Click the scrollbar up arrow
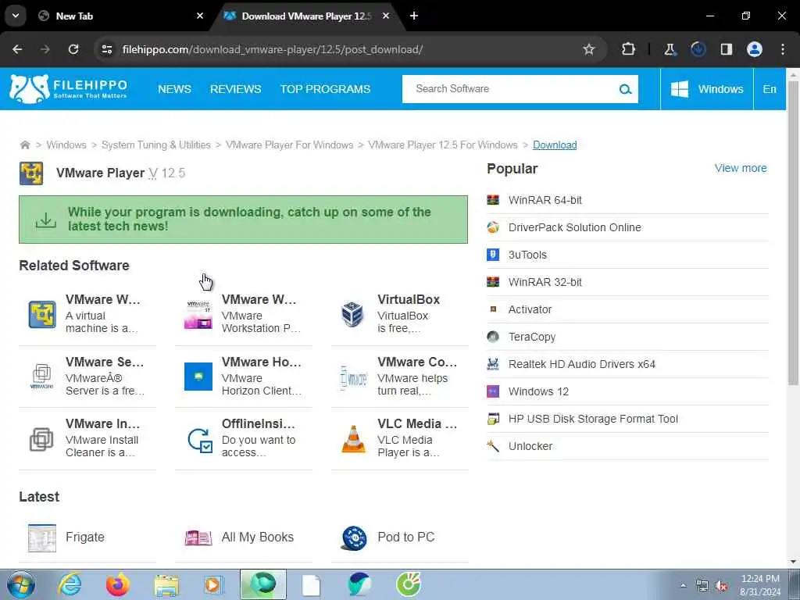Screen dimensions: 800x600 [794, 74]
